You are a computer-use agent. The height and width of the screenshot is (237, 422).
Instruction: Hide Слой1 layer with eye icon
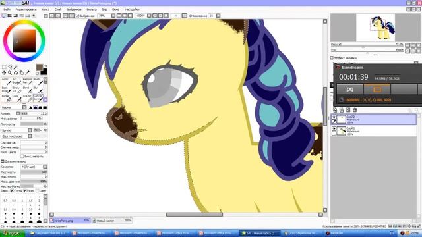334,129
